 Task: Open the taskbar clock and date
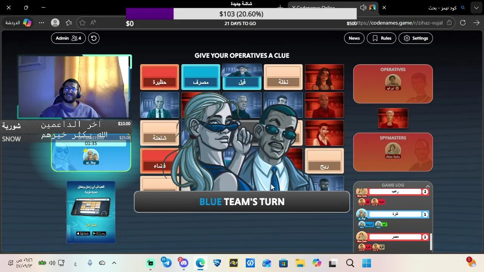tap(24, 263)
